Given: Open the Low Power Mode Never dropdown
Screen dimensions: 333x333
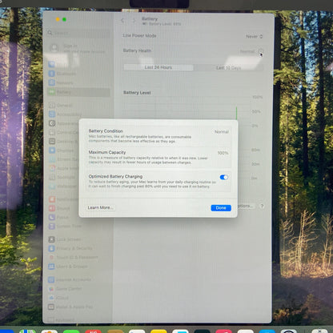Looking at the screenshot, I should tap(255, 36).
